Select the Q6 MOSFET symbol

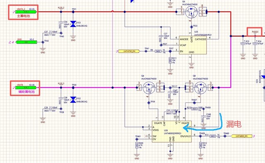pyautogui.click(x=191, y=12)
